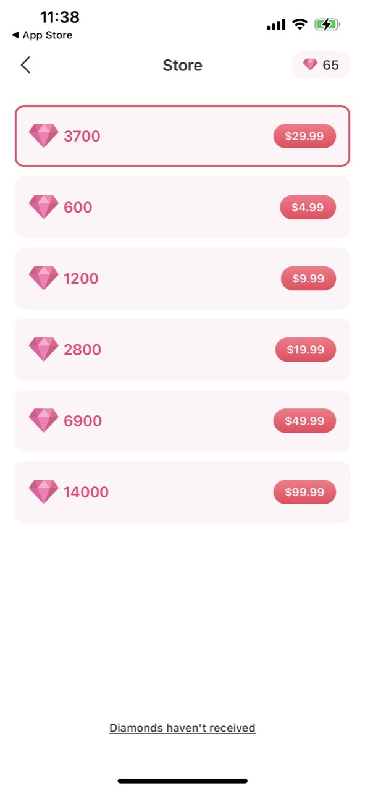
Task: Tap the diamond balance showing 65
Action: [x=321, y=65]
